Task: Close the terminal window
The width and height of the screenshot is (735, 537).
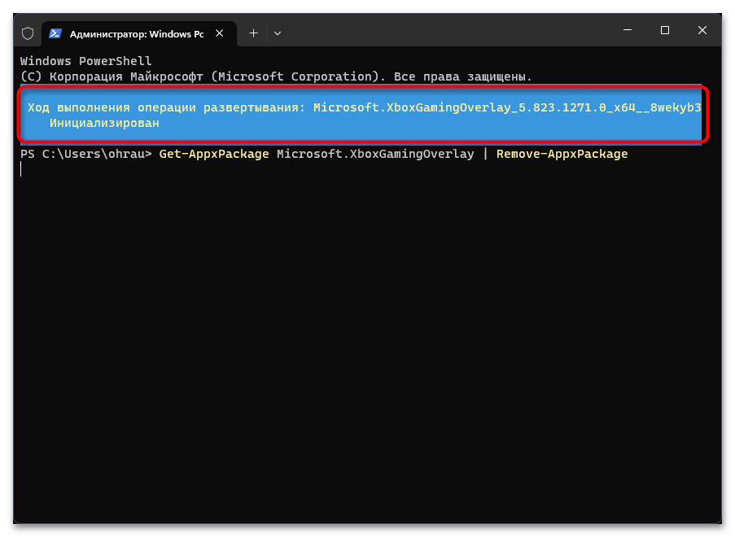Action: [x=702, y=30]
